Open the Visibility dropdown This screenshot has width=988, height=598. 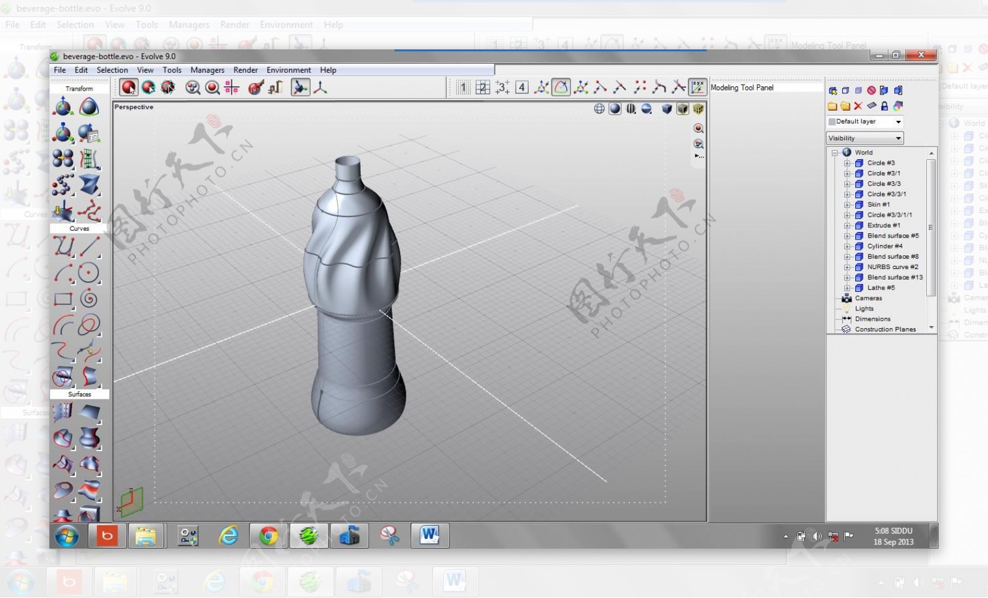[865, 138]
